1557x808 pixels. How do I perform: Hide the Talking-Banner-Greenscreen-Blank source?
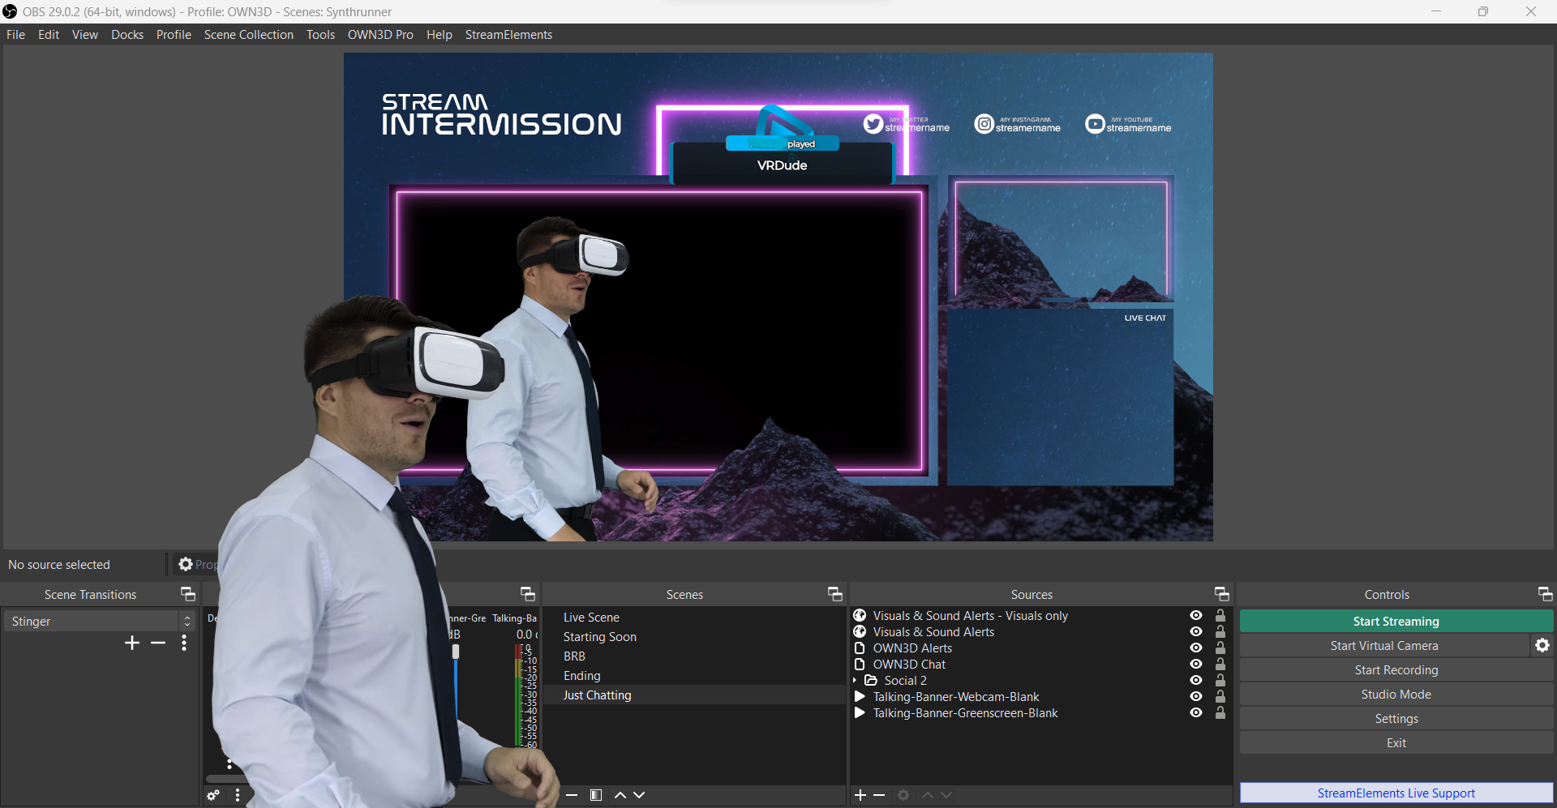click(x=1196, y=712)
